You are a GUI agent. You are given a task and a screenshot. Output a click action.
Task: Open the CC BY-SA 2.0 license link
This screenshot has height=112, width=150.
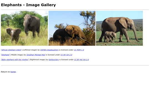(x=66, y=55)
